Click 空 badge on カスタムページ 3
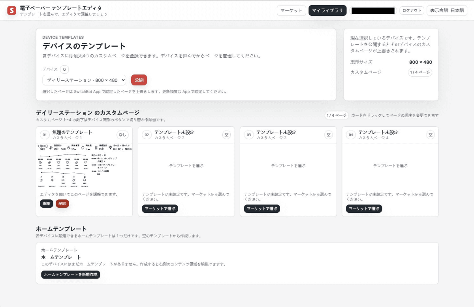 (x=328, y=135)
